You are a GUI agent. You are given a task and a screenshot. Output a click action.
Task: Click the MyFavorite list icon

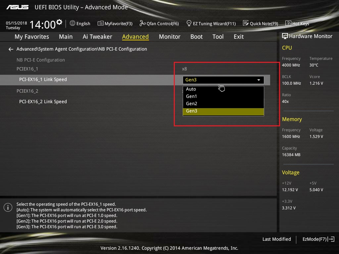tap(101, 23)
